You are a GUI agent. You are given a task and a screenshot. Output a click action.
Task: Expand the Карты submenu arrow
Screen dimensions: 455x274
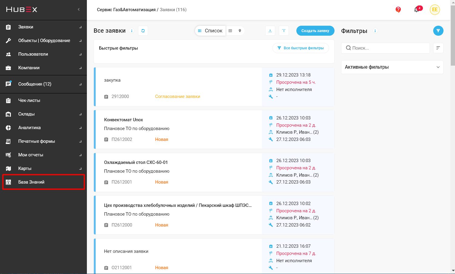pyautogui.click(x=81, y=168)
